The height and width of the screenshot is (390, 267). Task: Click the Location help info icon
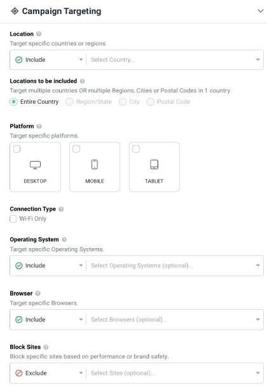tap(39, 34)
